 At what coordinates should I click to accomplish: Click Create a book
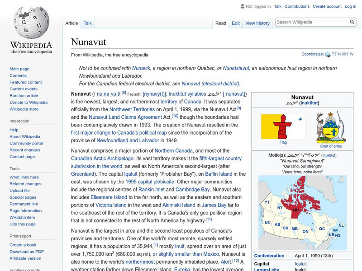[x=23, y=245]
